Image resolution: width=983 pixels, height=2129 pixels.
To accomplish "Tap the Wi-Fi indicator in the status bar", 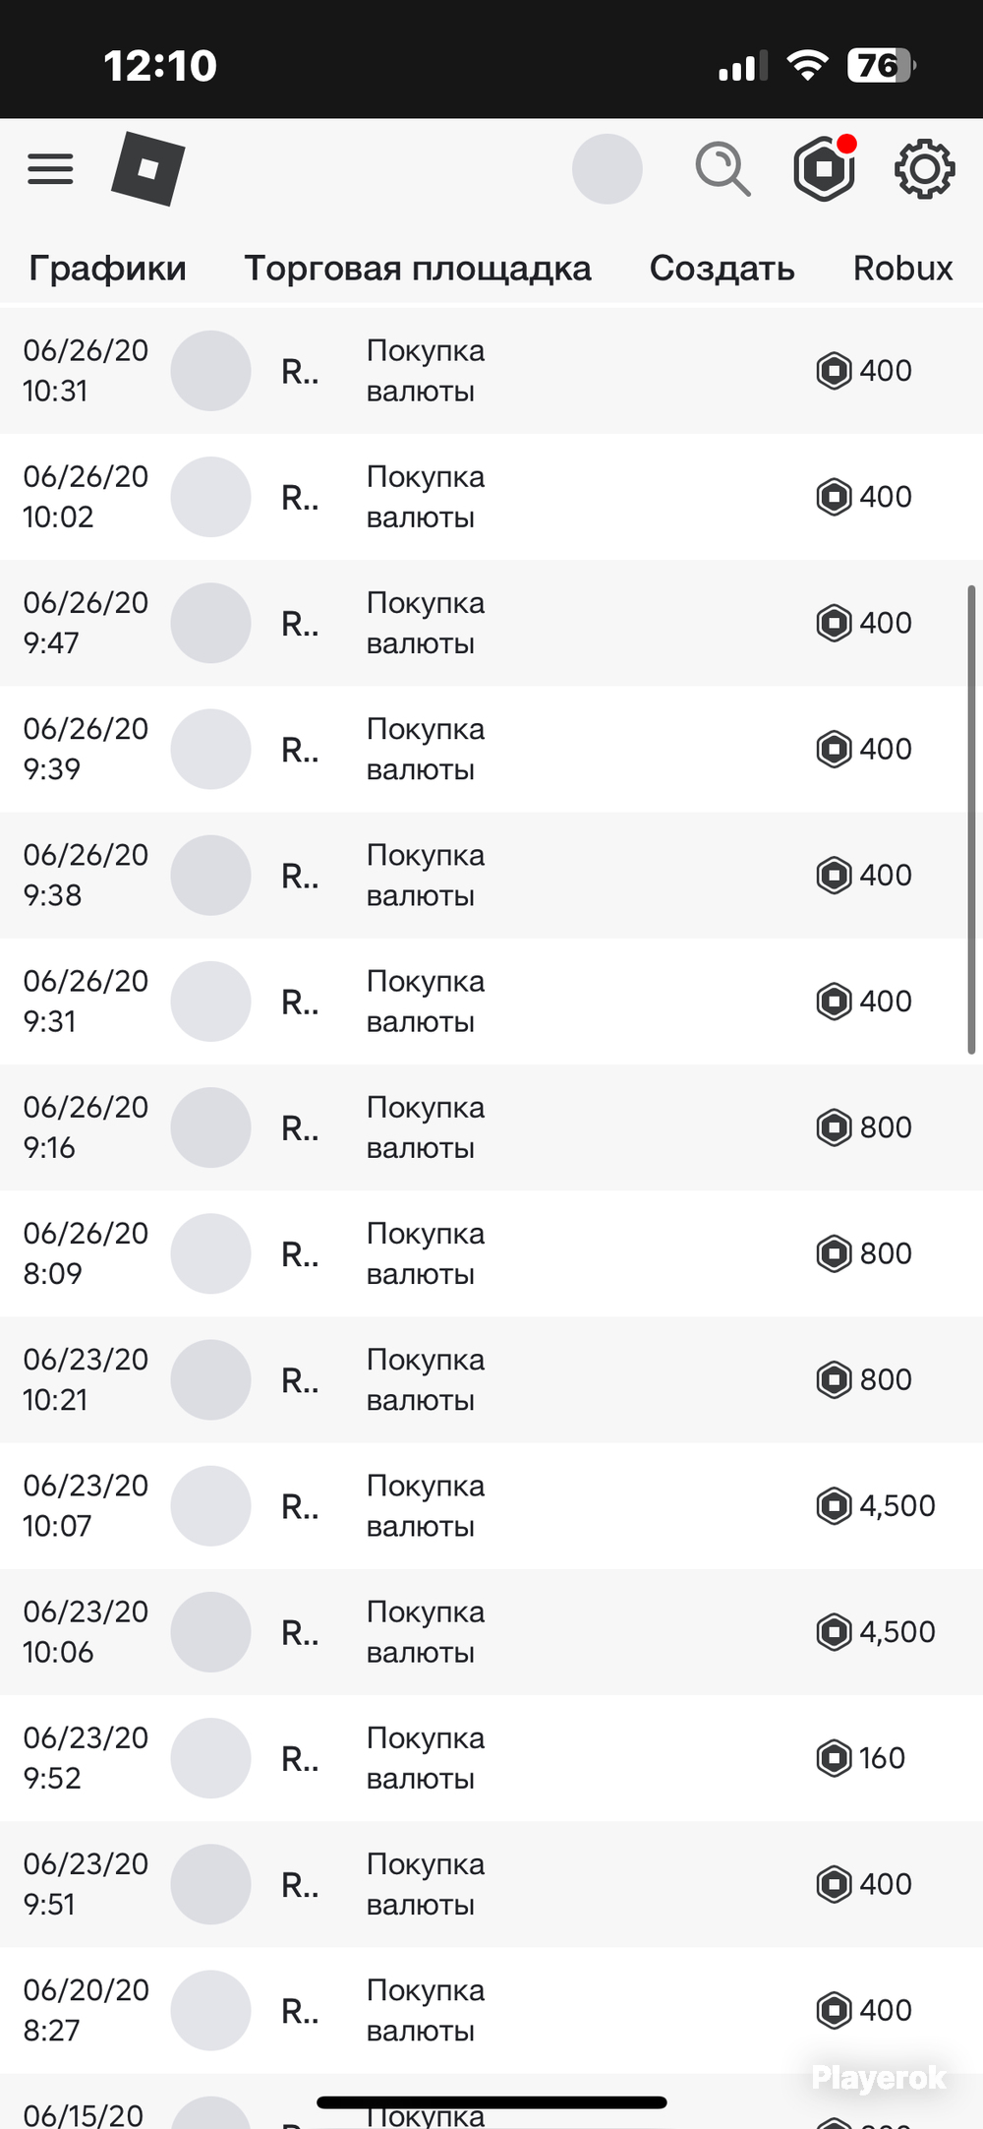I will point(807,66).
